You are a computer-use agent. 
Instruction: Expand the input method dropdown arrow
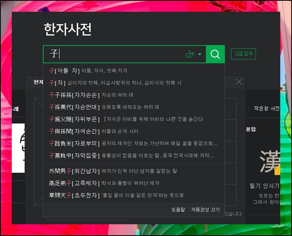199,54
